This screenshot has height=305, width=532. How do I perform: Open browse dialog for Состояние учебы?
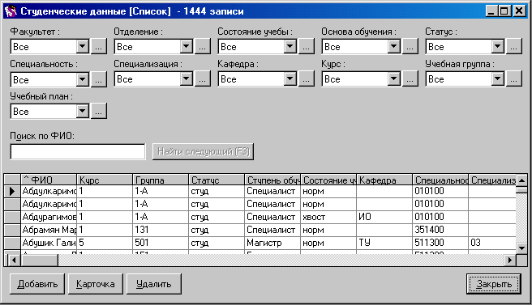pyautogui.click(x=306, y=46)
